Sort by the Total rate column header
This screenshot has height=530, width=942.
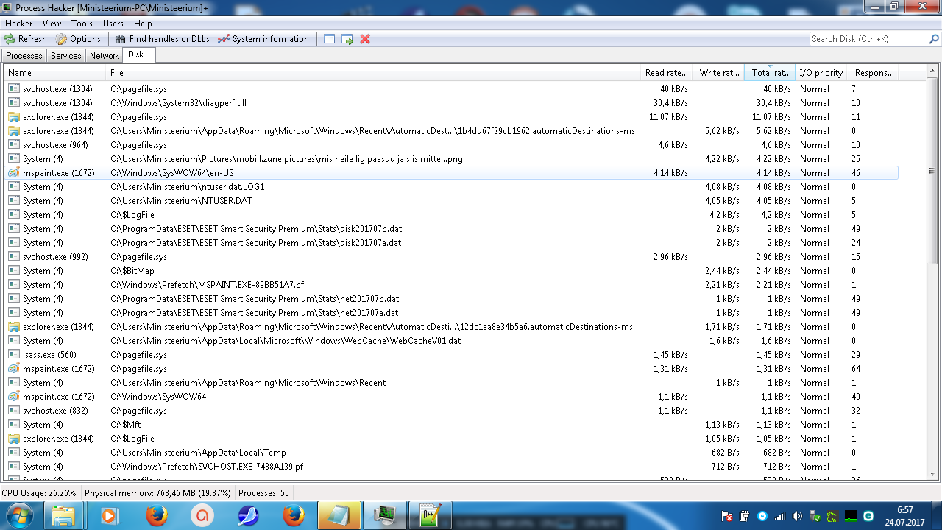(x=770, y=73)
